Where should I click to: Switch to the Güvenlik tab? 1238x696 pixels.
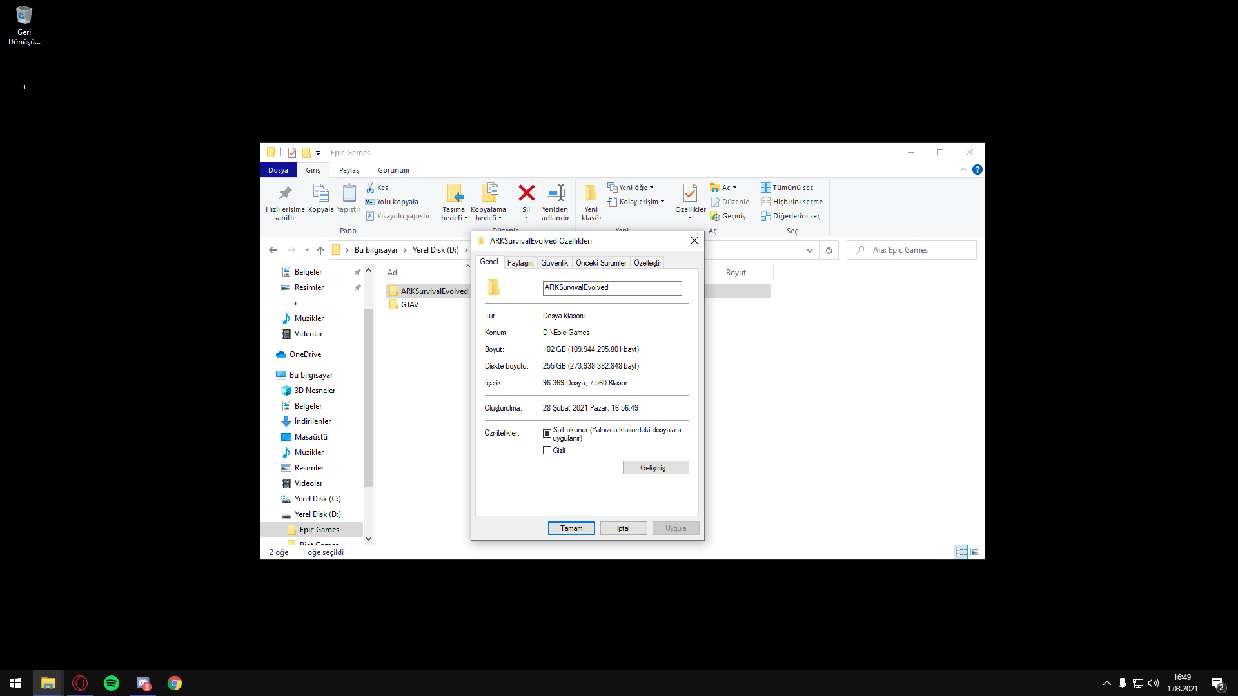point(554,263)
